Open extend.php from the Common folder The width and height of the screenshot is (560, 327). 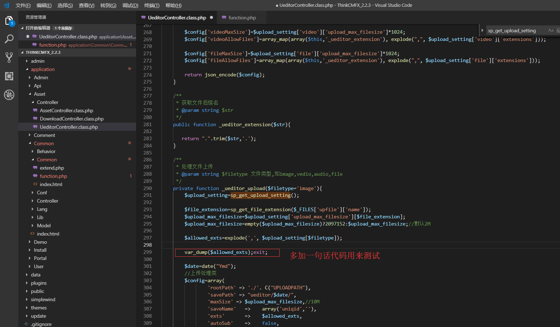pyautogui.click(x=52, y=168)
